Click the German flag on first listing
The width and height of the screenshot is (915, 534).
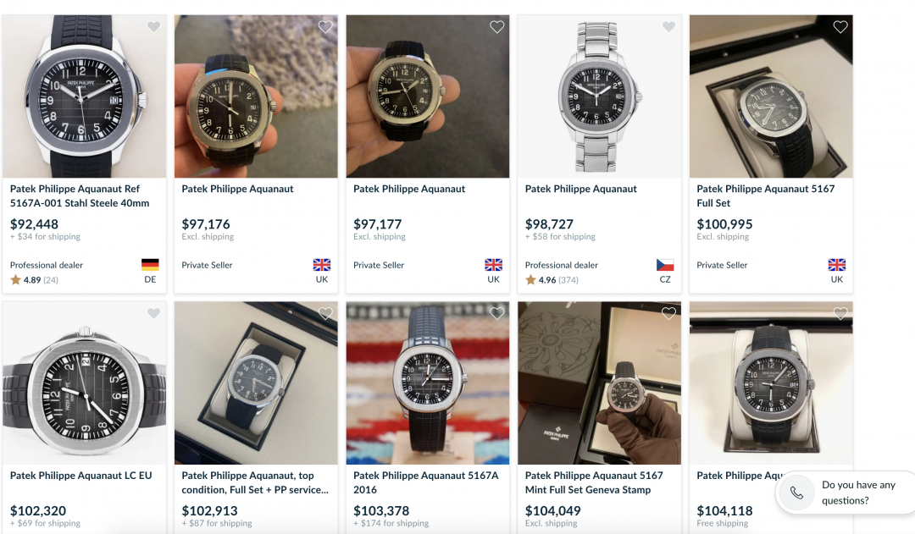(150, 265)
